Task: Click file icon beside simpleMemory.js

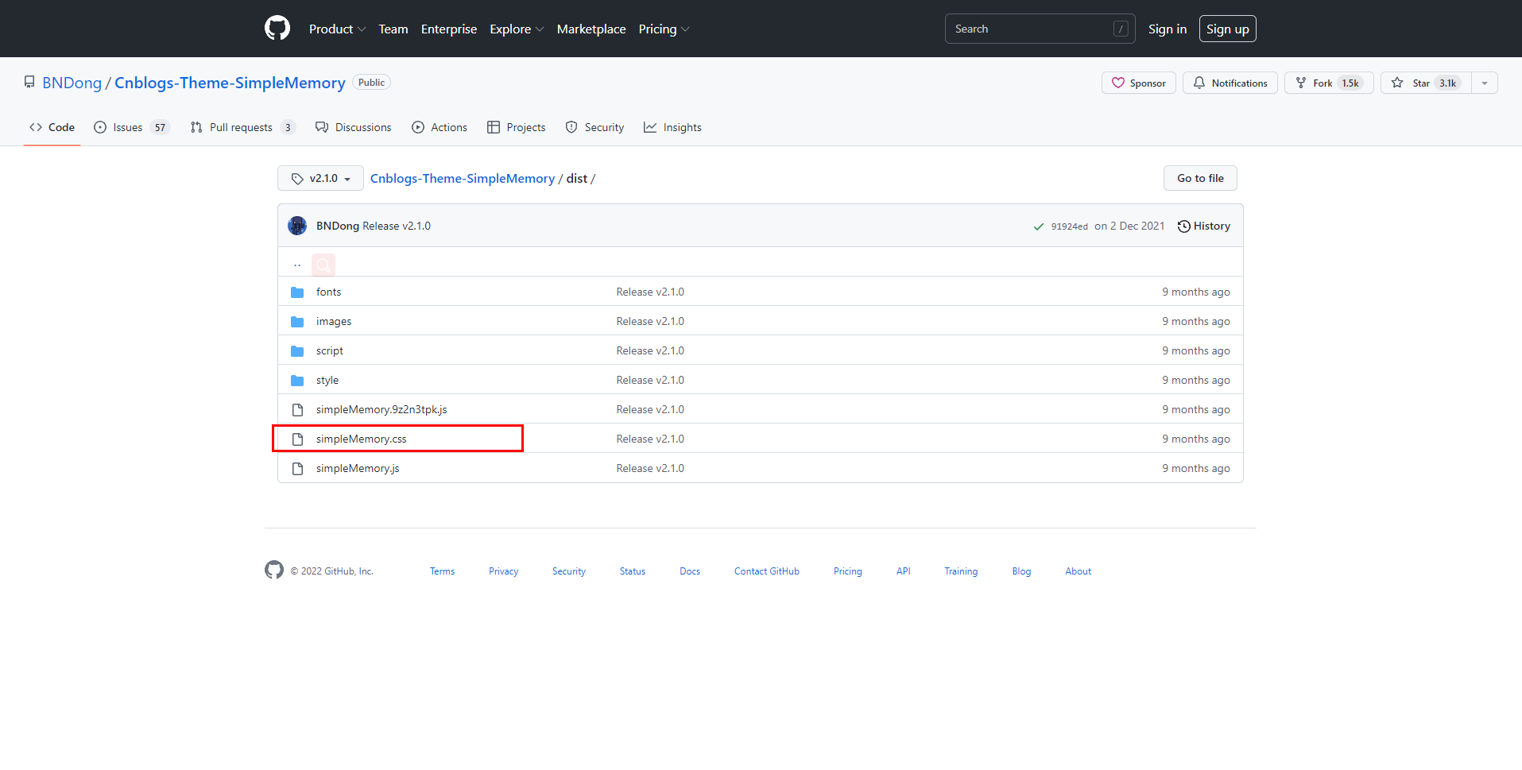Action: point(297,469)
